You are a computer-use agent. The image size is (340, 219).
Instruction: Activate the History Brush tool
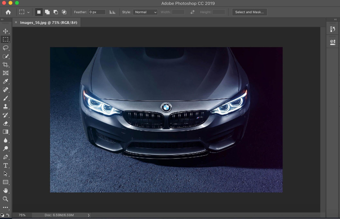pyautogui.click(x=5, y=115)
